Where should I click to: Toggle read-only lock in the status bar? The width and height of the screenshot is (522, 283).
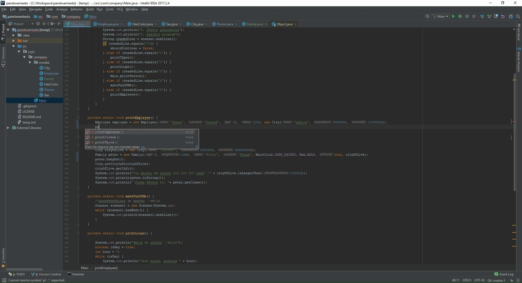click(511, 280)
